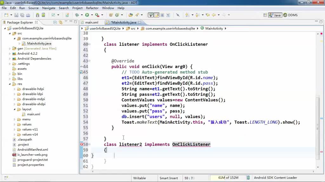Toggle Mark Occurrences highlighter button

[x=157, y=15]
